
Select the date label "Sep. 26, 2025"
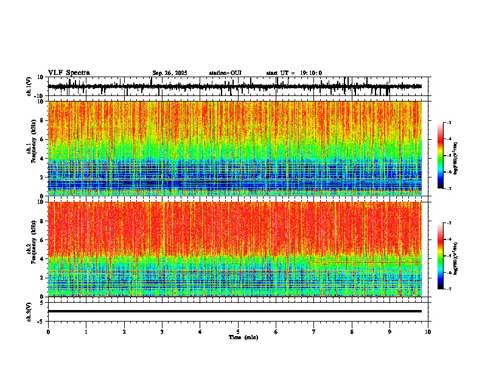coord(170,73)
